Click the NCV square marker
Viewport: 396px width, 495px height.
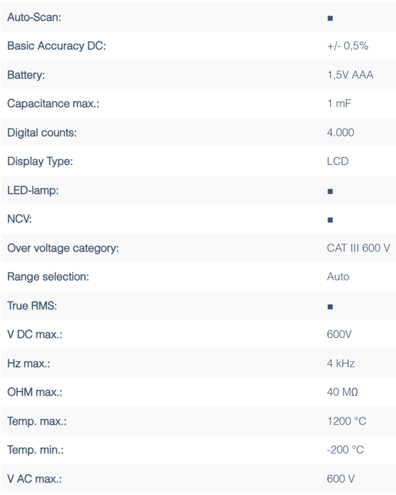(330, 220)
